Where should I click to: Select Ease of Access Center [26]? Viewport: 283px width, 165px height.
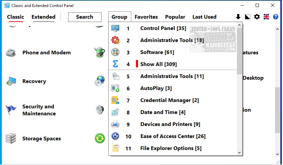pyautogui.click(x=173, y=136)
